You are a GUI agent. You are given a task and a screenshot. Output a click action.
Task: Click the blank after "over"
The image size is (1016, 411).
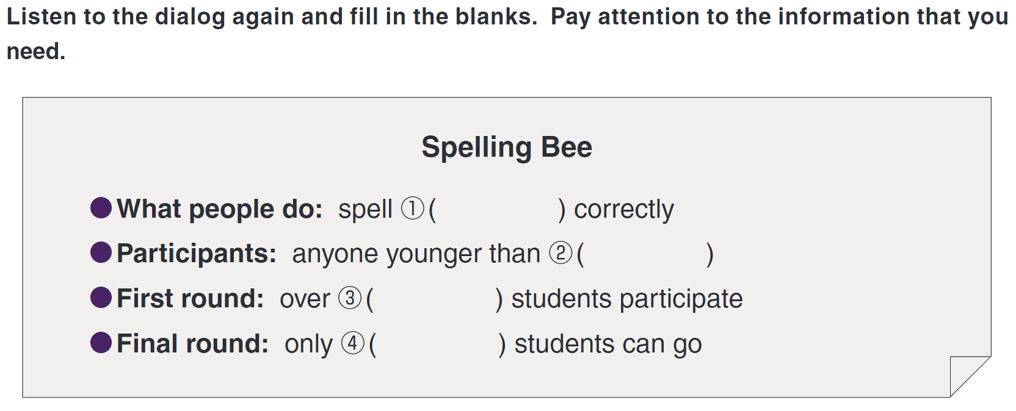[x=434, y=299]
